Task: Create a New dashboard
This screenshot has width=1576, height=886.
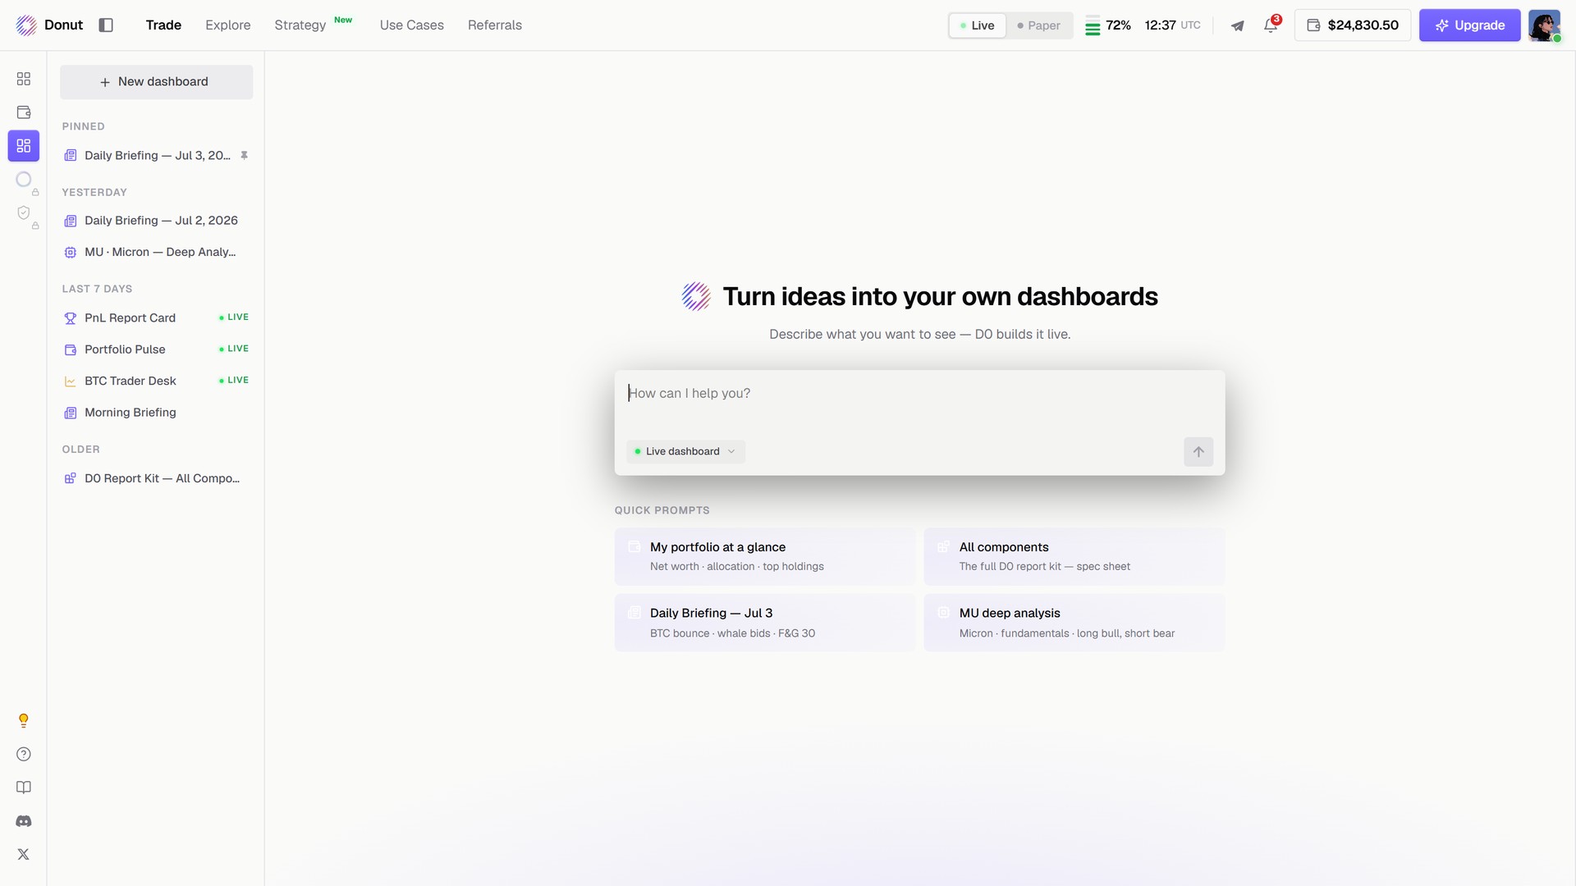Action: click(156, 82)
